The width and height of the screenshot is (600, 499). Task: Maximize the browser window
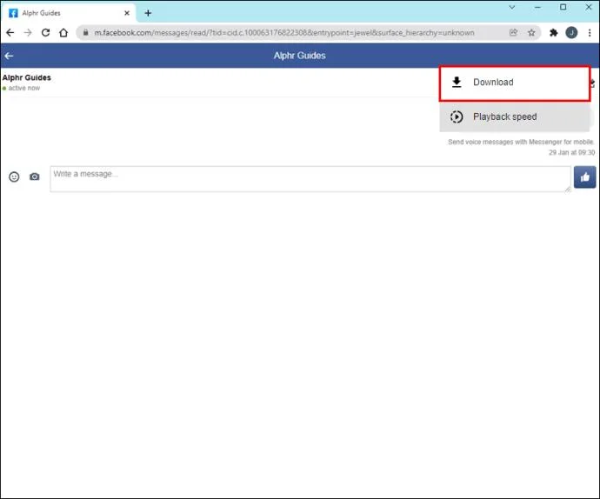[x=563, y=7]
